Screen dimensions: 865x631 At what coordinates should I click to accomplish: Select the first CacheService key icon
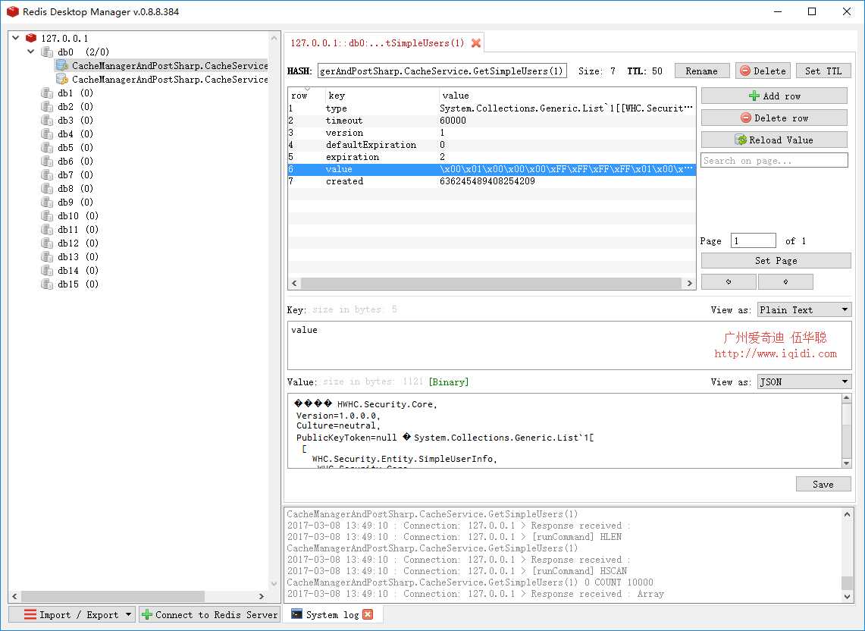click(x=62, y=66)
